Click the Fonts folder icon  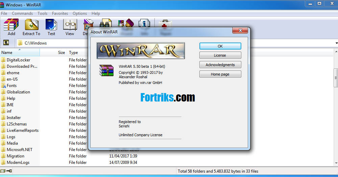tap(3, 85)
